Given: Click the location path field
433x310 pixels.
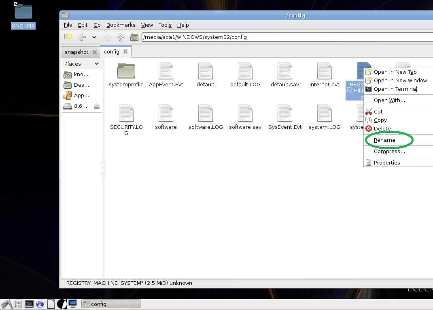Looking at the screenshot, I should click(287, 37).
